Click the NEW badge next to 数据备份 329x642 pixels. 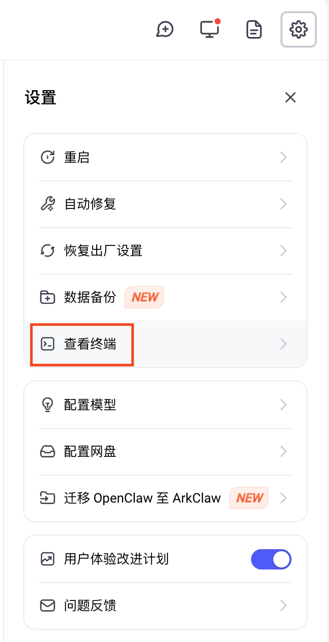click(145, 297)
